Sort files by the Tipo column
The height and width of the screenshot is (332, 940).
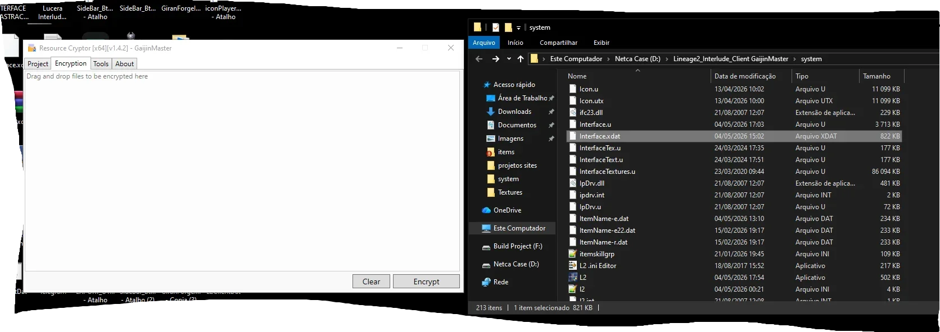(825, 76)
